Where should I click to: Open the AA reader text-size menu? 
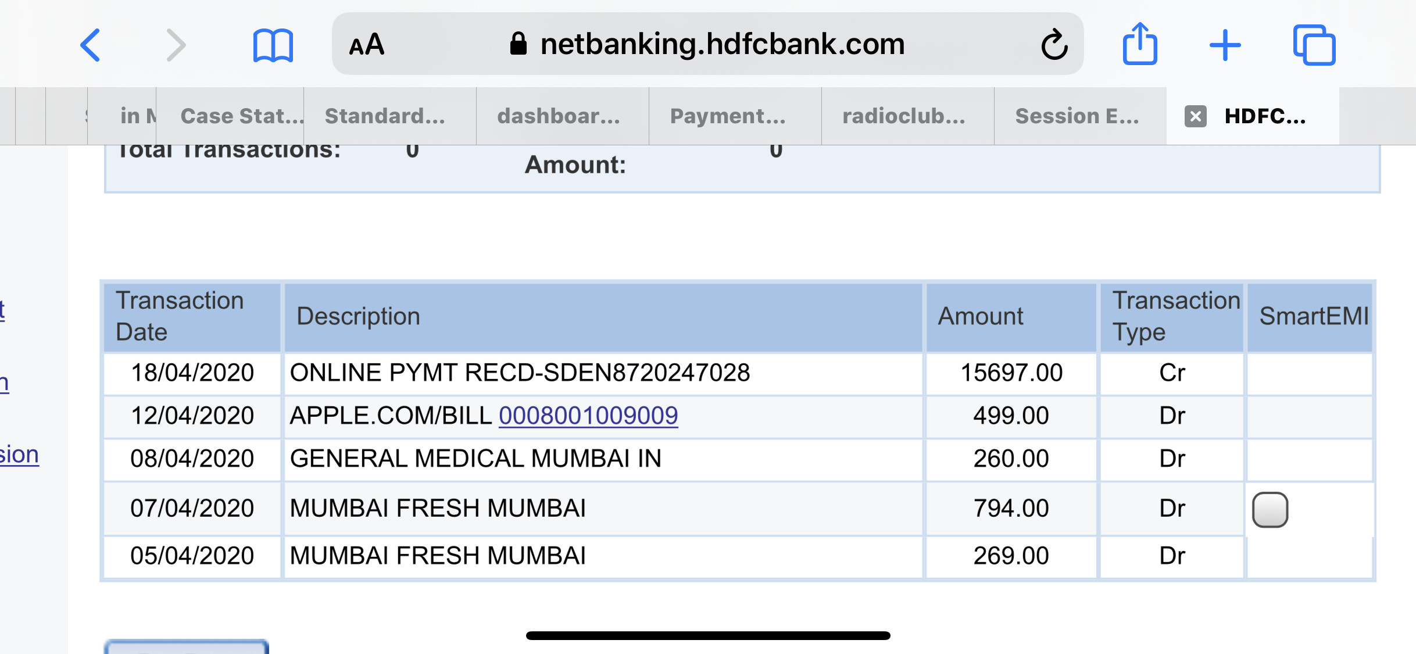[367, 45]
